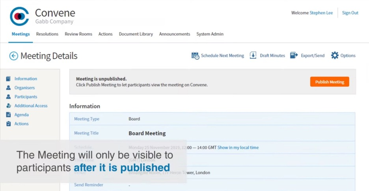Screen dimensions: 369x191
Task: Click the 'Meeting Details' page heading
Action: point(49,56)
